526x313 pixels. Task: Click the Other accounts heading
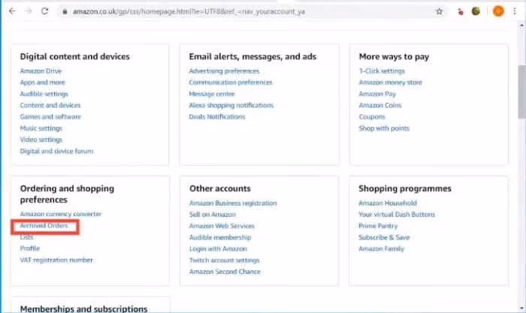(x=220, y=188)
